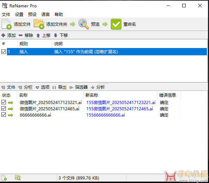
Task: Toggle checkbox for 66666666666.ai
Action: pyautogui.click(x=3, y=115)
